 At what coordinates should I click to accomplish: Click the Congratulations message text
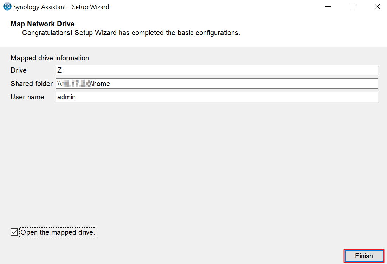coord(131,33)
